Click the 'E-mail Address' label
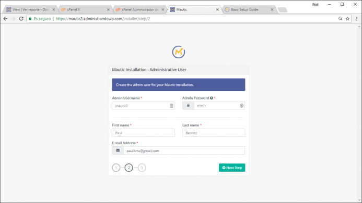This screenshot has height=203, width=362. [x=124, y=143]
